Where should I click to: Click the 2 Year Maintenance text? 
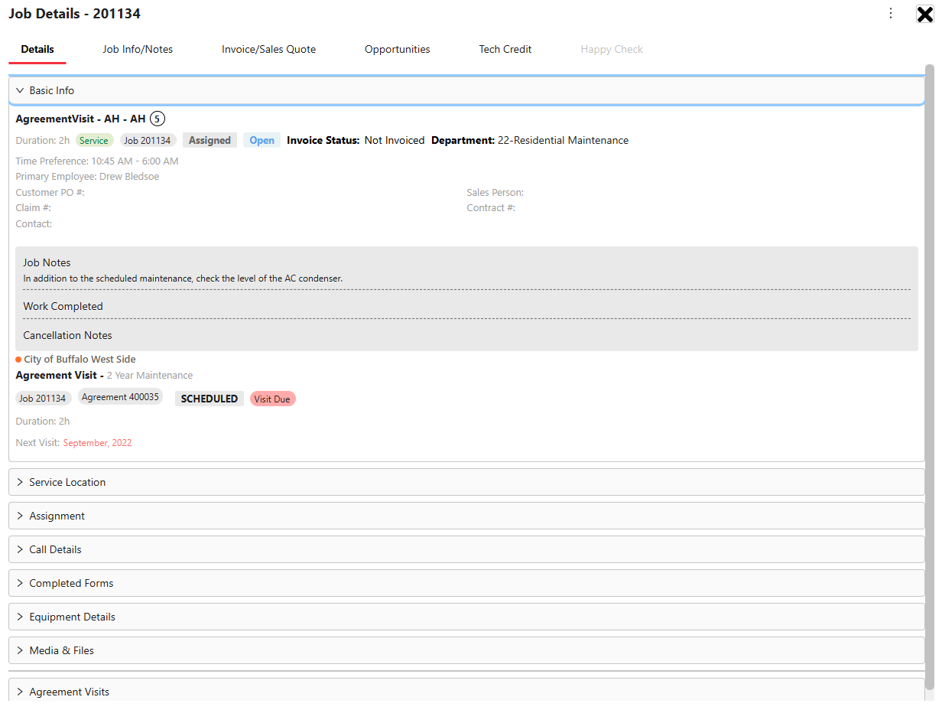pos(150,376)
